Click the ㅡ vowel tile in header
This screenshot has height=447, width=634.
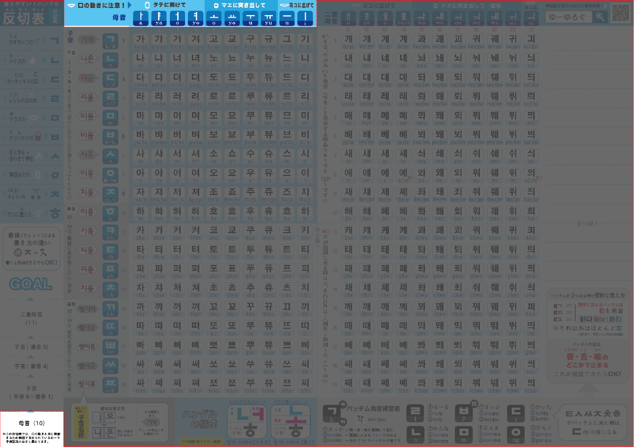[287, 18]
